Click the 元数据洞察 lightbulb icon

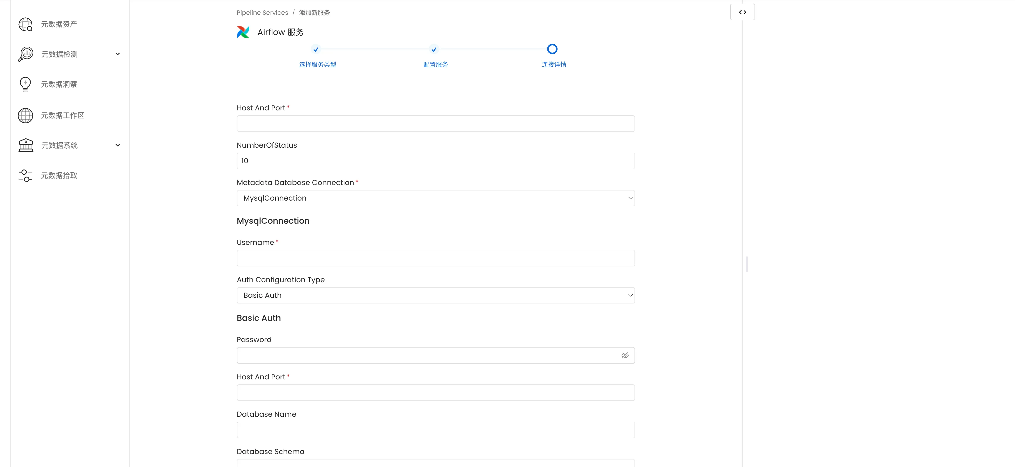[25, 84]
